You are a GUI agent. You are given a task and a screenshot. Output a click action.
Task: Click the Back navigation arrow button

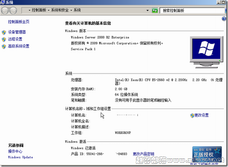tap(4, 11)
